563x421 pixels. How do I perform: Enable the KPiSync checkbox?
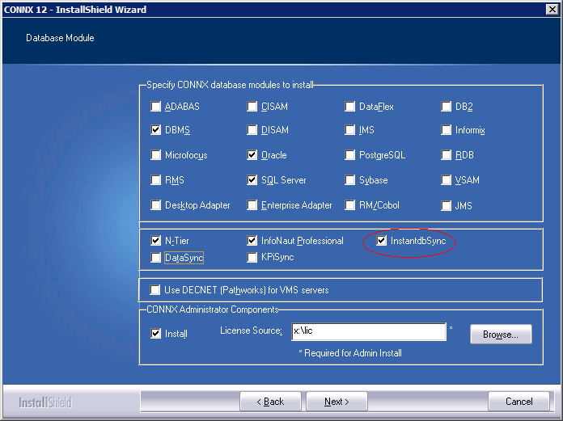click(252, 258)
